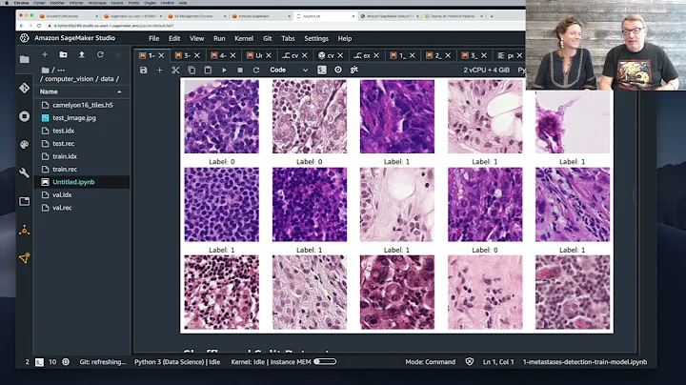Cut the selected cell with scissors
This screenshot has width=686, height=385.
175,70
